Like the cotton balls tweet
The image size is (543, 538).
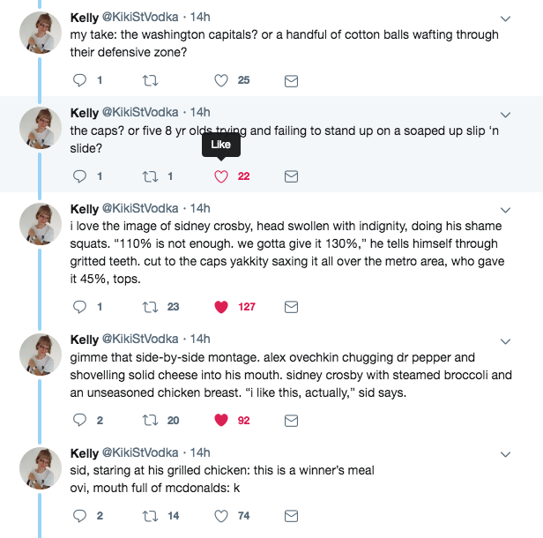pos(222,80)
